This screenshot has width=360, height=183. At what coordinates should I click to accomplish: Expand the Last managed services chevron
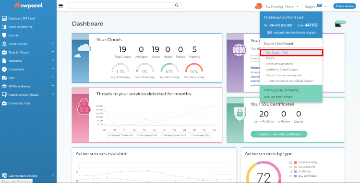pos(53,175)
